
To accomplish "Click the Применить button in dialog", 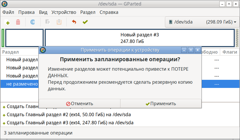I will 161,104.
